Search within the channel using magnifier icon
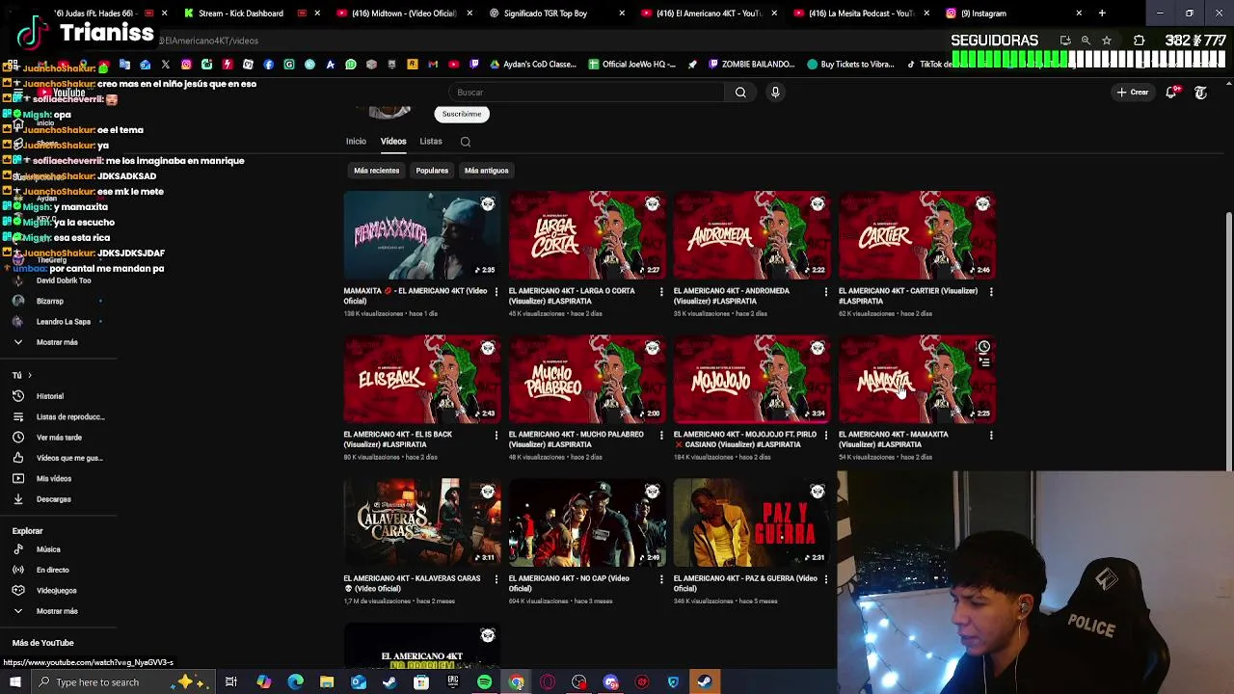The width and height of the screenshot is (1234, 694). [x=466, y=142]
